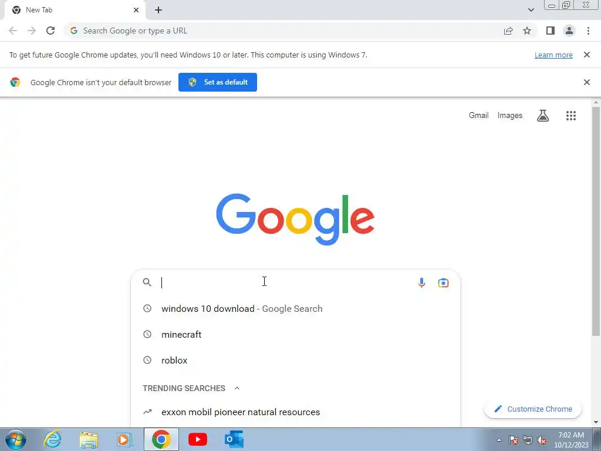Open the profile avatar icon
This screenshot has width=601, height=451.
point(569,31)
